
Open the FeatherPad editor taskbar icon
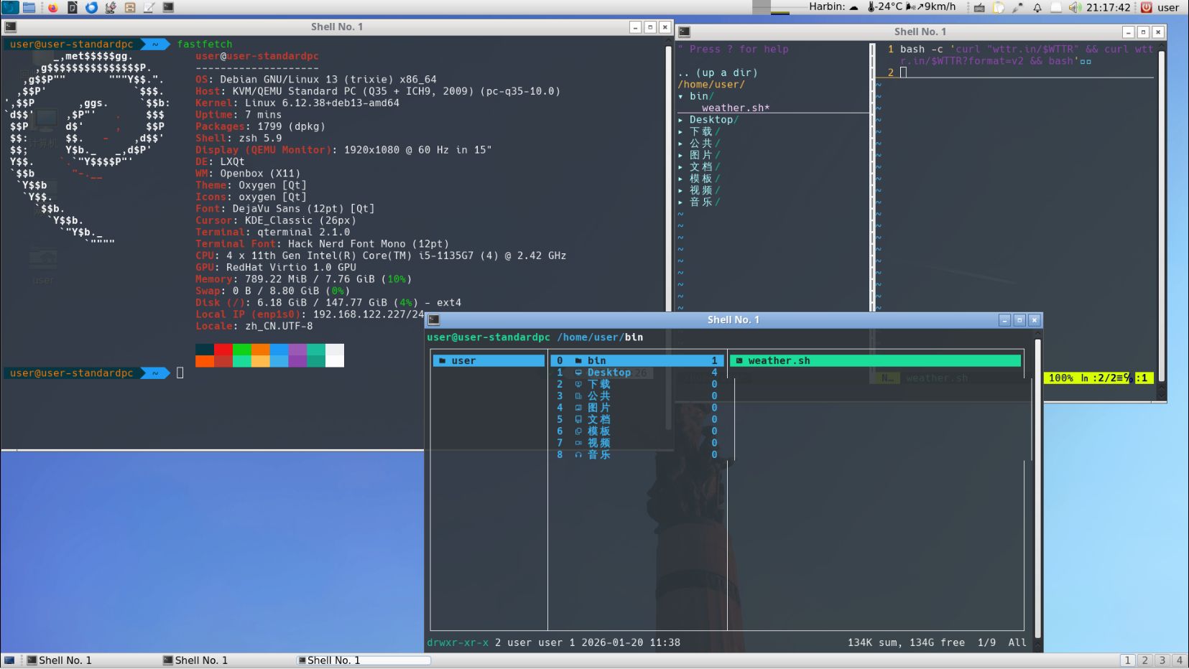[x=147, y=7]
